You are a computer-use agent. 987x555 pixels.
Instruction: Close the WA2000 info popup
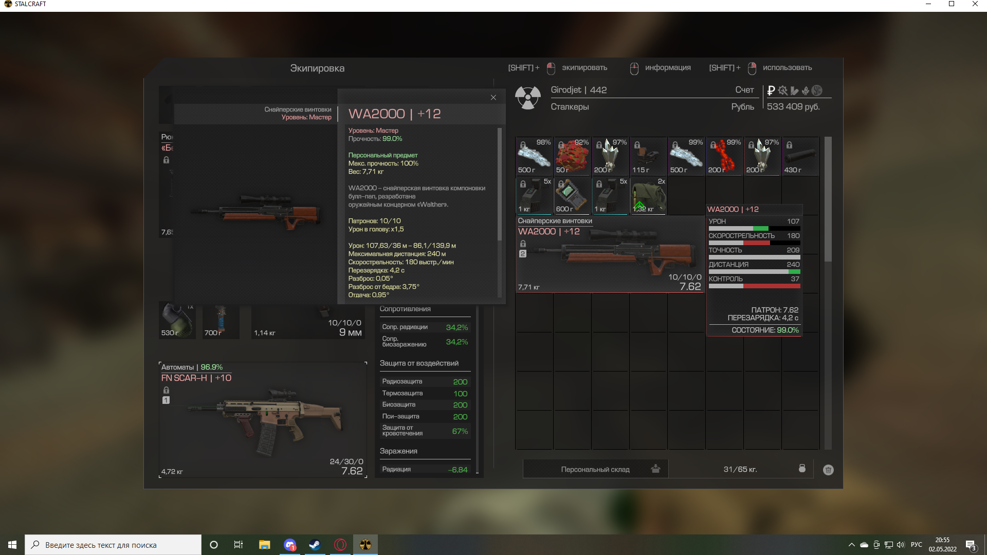pos(493,98)
